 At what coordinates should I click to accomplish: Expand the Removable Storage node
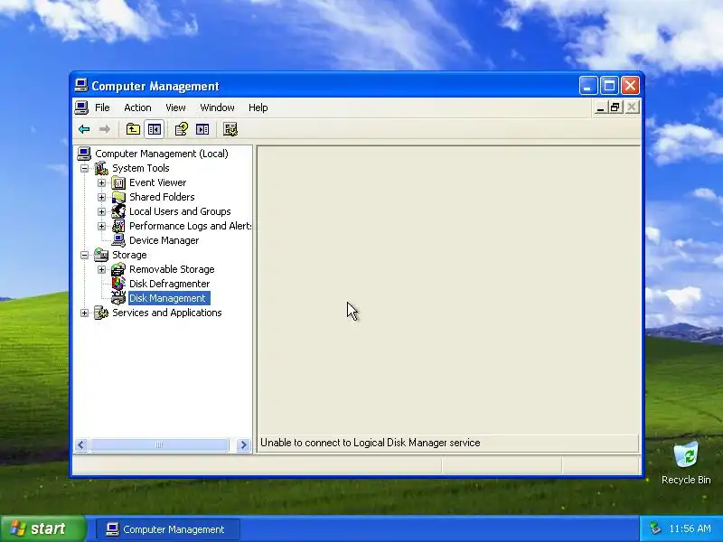pyautogui.click(x=101, y=269)
